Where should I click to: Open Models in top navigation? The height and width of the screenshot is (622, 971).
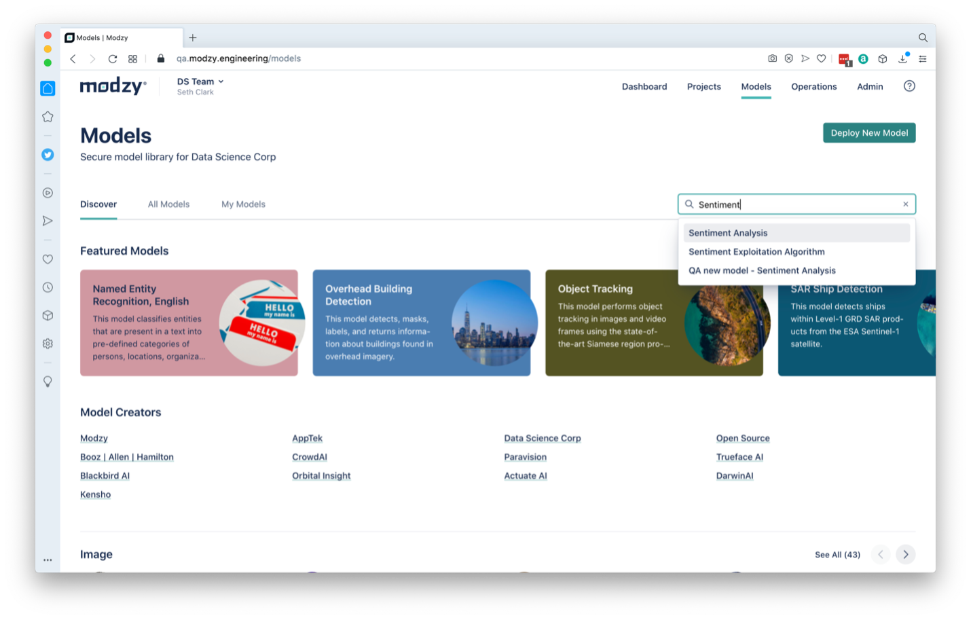tap(756, 87)
